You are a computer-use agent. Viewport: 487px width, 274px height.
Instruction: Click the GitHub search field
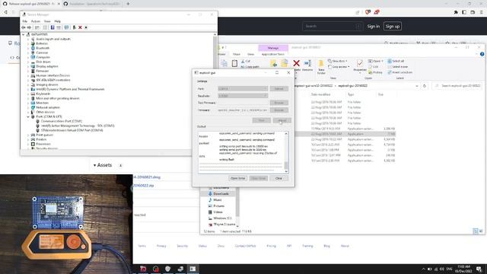(x=332, y=27)
